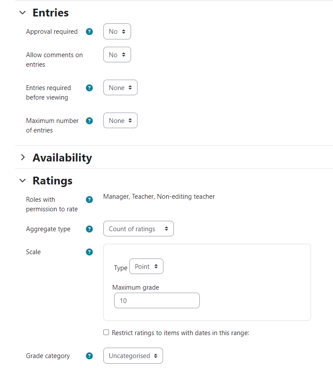Collapse the Ratings section chevron
Screen dimensions: 333x368
22,181
